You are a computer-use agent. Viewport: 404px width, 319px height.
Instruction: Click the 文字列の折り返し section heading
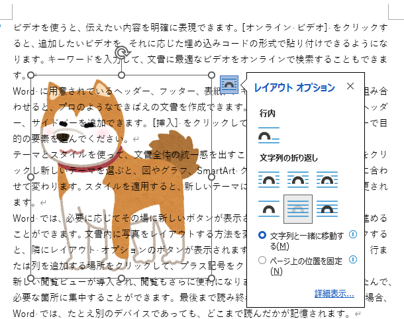pos(289,158)
